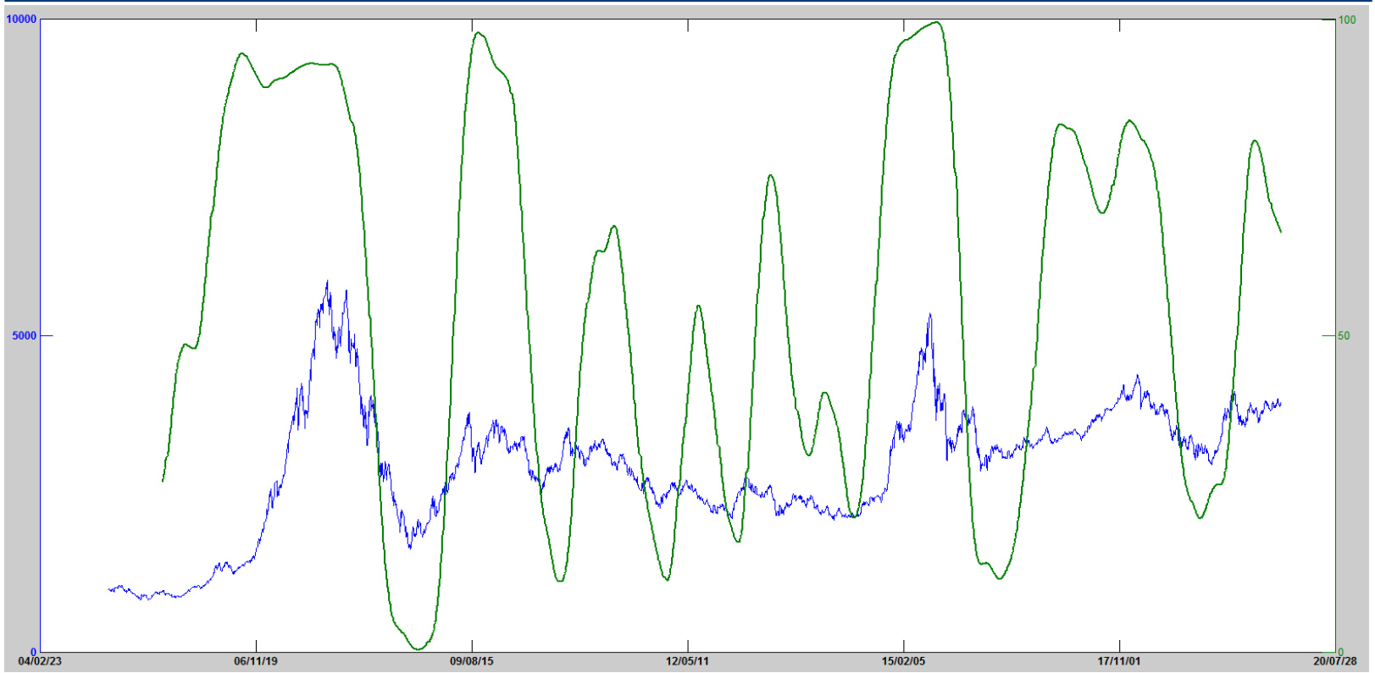This screenshot has height=673, width=1375.
Task: Click the green tick mark beside 50
Action: click(x=1328, y=336)
